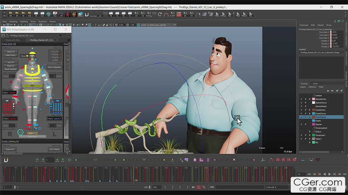This screenshot has height=195, width=348.
Task: Toggle visibility V for the DanielArms layer
Action: pyautogui.click(x=301, y=99)
